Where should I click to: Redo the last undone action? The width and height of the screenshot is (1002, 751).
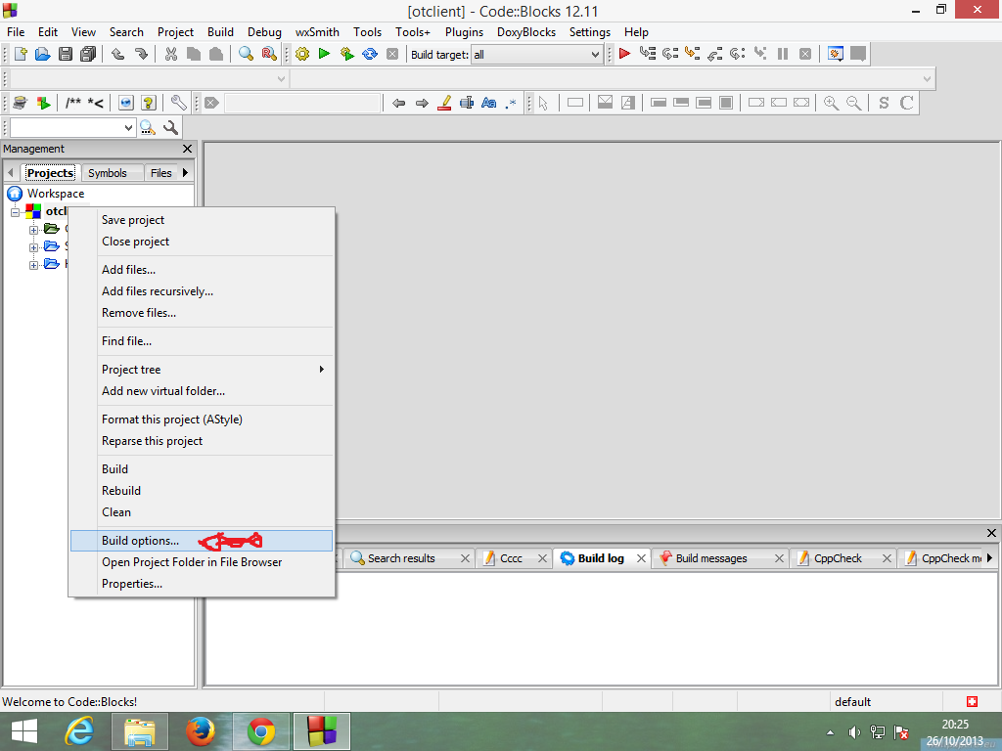pyautogui.click(x=141, y=55)
